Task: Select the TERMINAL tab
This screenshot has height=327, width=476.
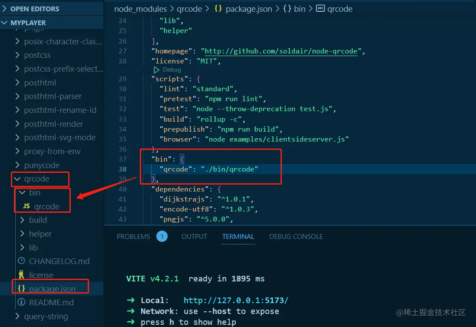Action: click(238, 237)
